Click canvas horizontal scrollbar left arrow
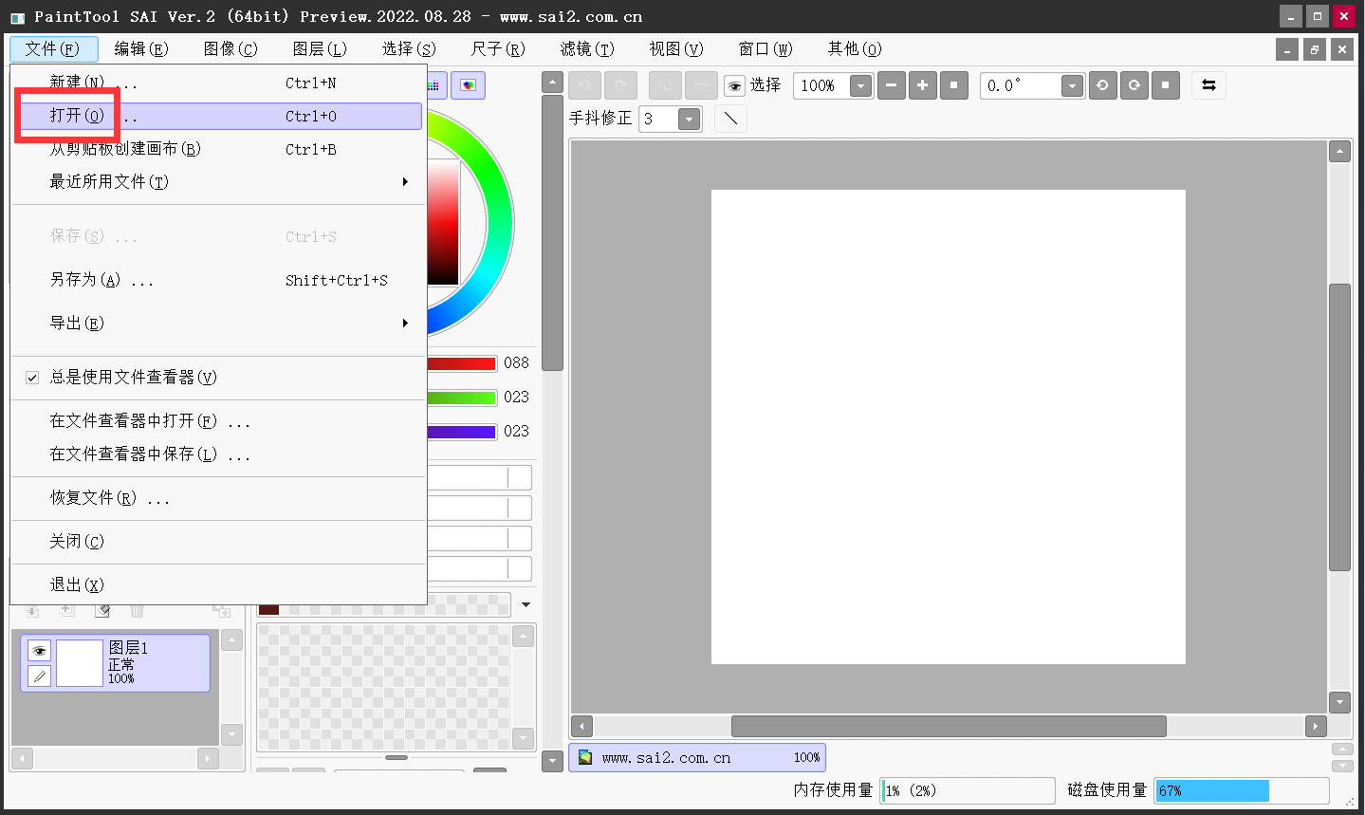This screenshot has width=1365, height=815. (581, 726)
